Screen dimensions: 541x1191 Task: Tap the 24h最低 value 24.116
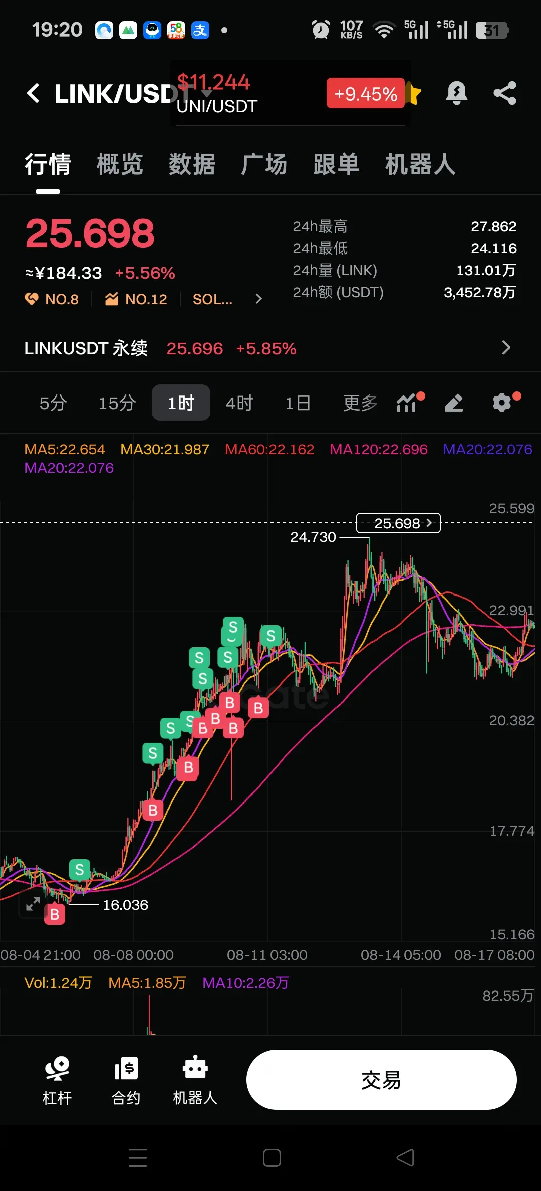[x=493, y=249]
